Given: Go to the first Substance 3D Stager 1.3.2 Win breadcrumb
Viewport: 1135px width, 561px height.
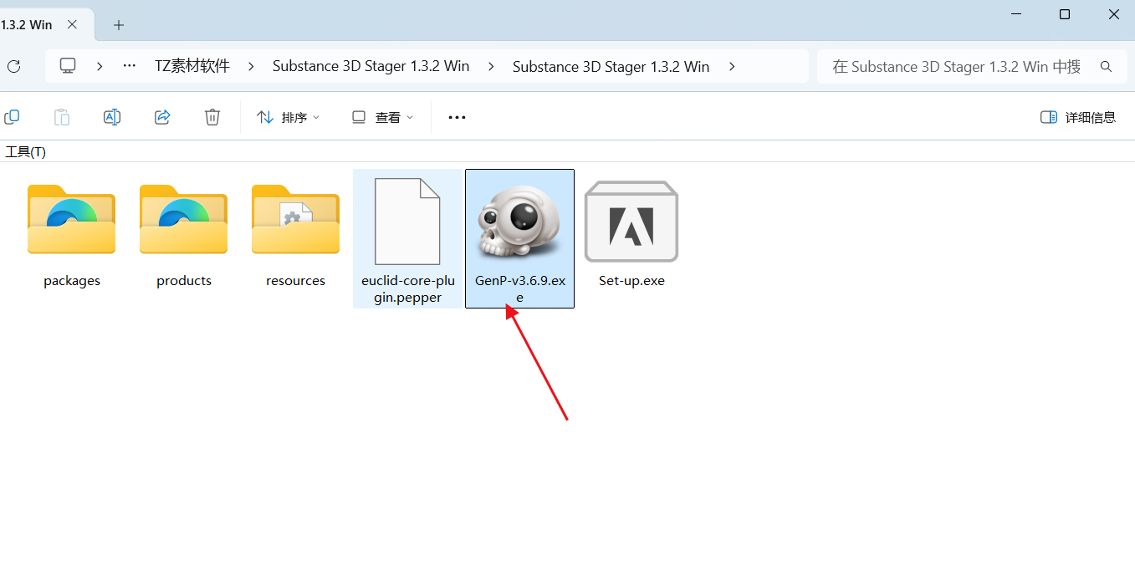Looking at the screenshot, I should coord(371,66).
